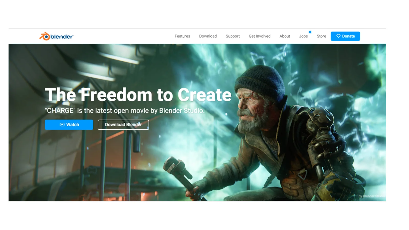The width and height of the screenshot is (409, 230).
Task: Select Get Involved in the navigation
Action: point(259,36)
